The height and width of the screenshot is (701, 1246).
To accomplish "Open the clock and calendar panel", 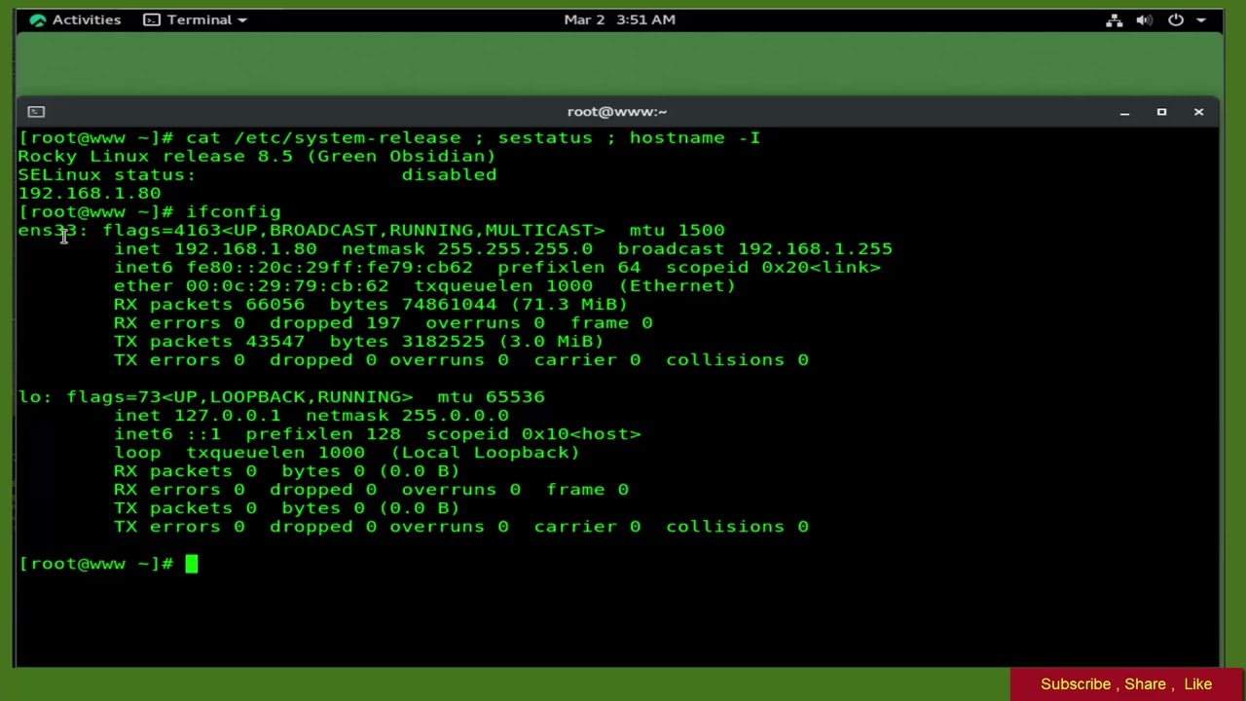I will click(619, 19).
